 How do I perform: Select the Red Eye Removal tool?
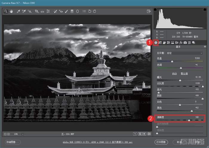(x=61, y=11)
